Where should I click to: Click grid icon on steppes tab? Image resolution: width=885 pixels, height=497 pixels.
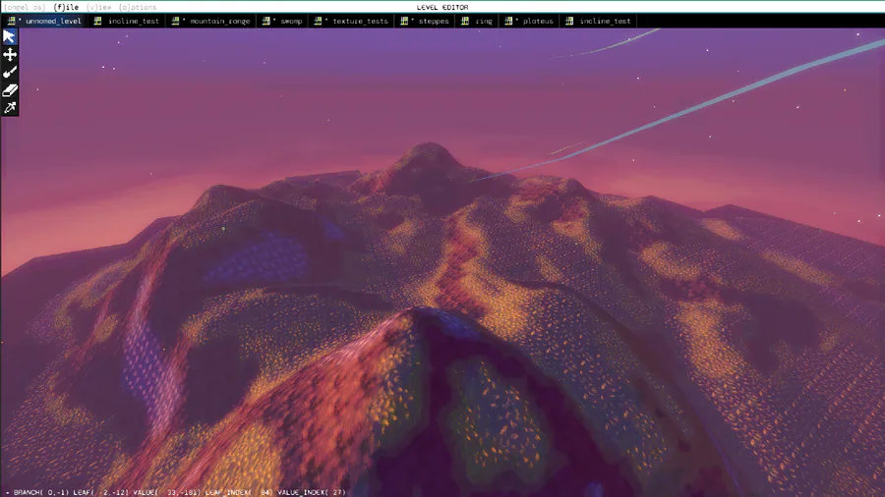click(x=404, y=21)
